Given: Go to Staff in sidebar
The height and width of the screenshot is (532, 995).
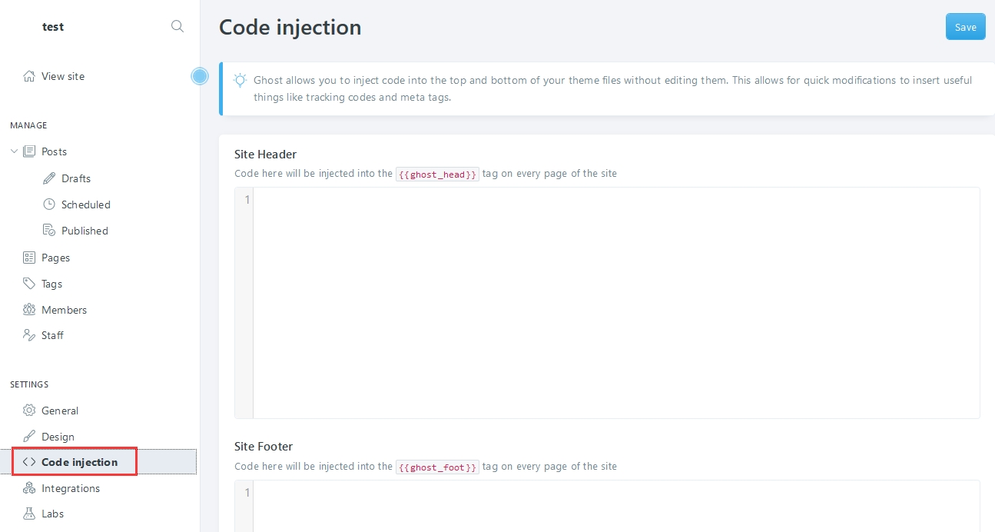Looking at the screenshot, I should tap(52, 335).
